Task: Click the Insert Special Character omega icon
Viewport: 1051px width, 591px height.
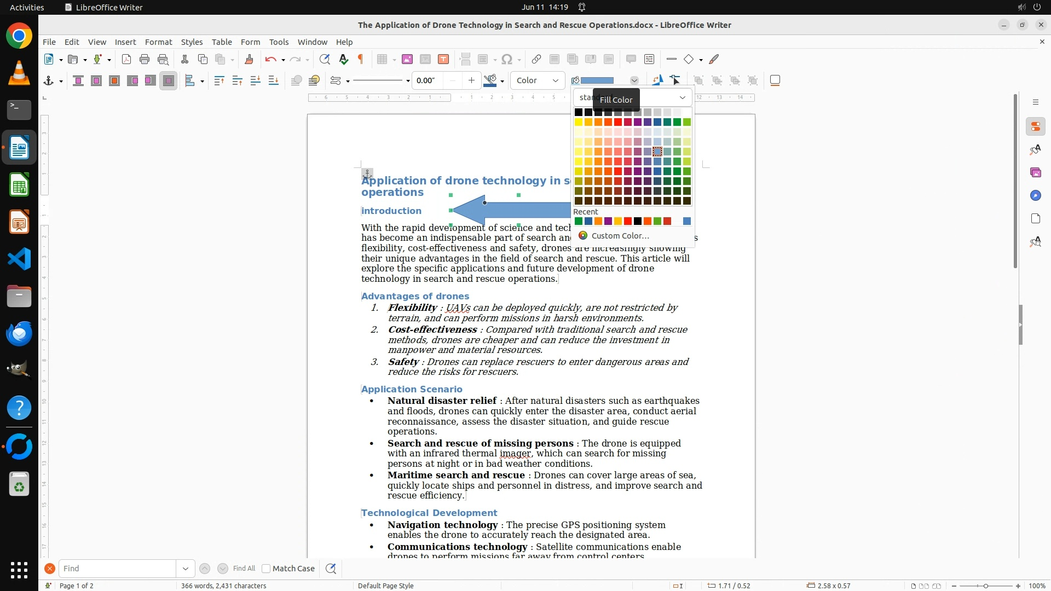Action: [507, 60]
